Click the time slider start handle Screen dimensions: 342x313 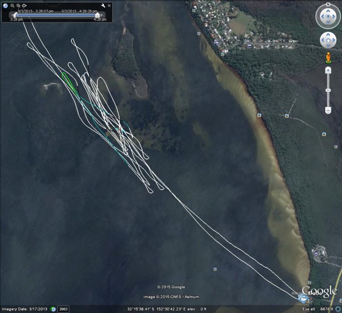(x=15, y=16)
